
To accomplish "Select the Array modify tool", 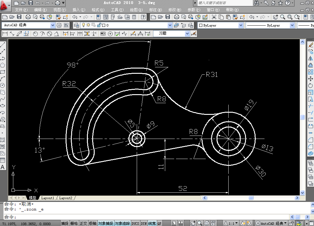I will point(310,72).
